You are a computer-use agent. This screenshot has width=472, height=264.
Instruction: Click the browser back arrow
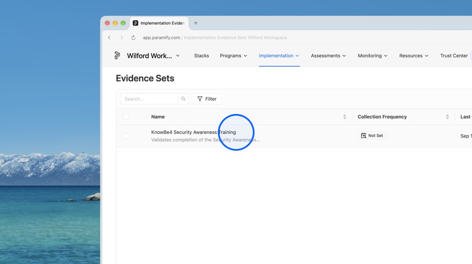(x=109, y=37)
